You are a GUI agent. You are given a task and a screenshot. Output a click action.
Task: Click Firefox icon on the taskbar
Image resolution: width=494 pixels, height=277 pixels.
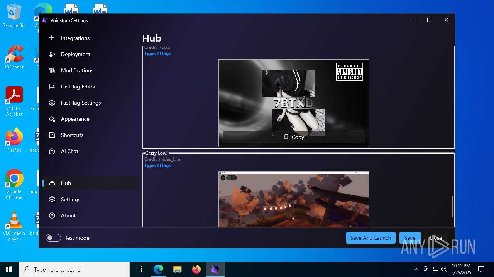(196, 269)
